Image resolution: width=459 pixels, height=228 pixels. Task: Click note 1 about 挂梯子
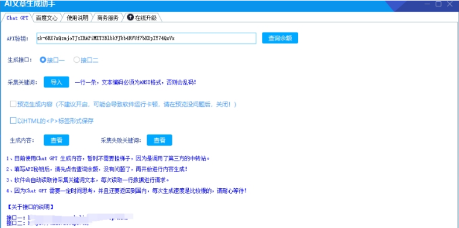108,159
